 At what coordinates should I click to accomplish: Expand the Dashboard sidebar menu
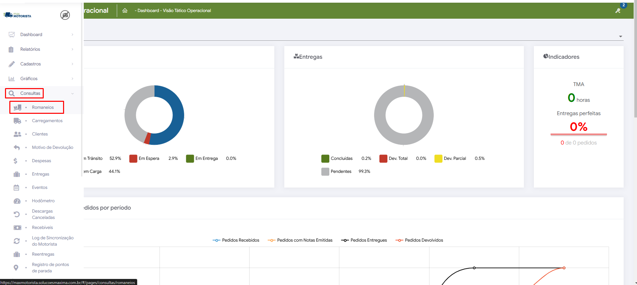coord(31,35)
